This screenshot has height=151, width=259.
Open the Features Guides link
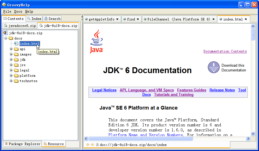(x=192, y=90)
